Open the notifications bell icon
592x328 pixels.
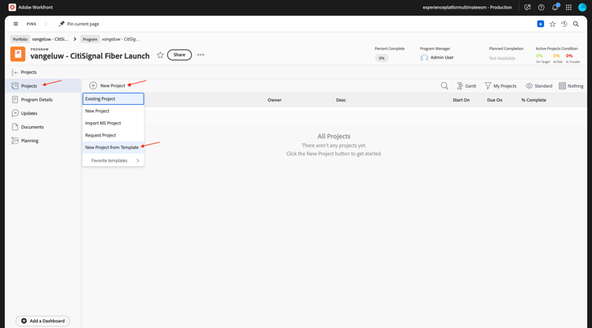(x=555, y=7)
